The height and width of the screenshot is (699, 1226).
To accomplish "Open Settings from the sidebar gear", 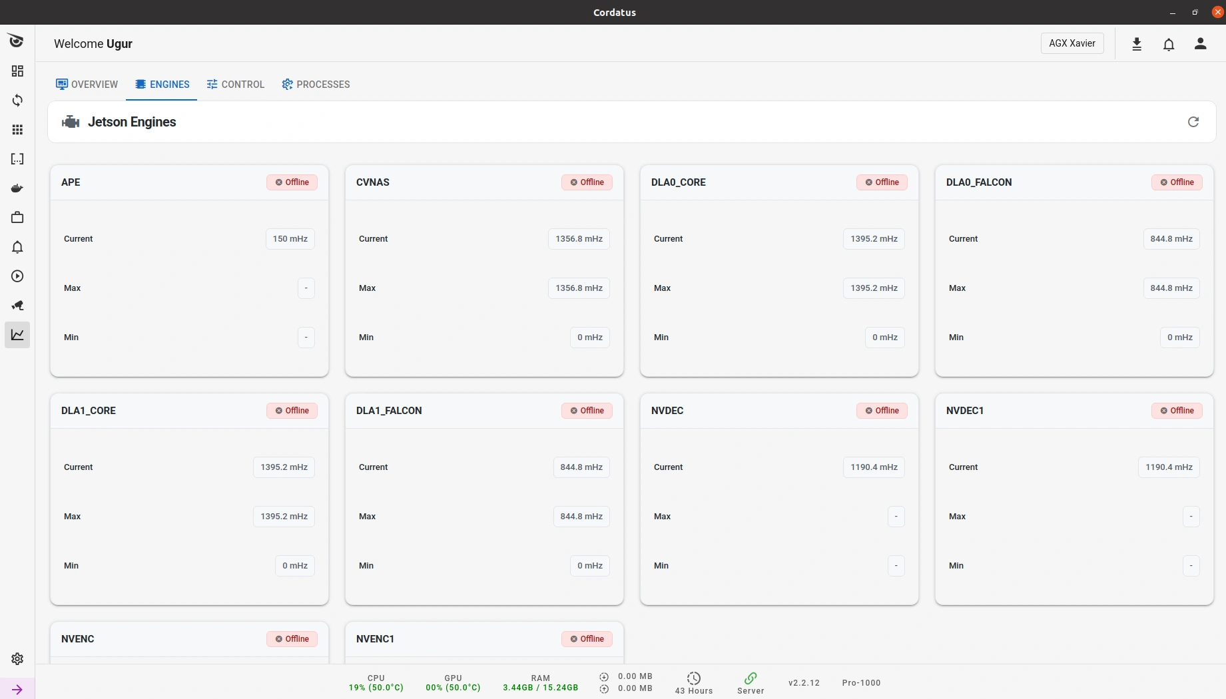I will 17,659.
